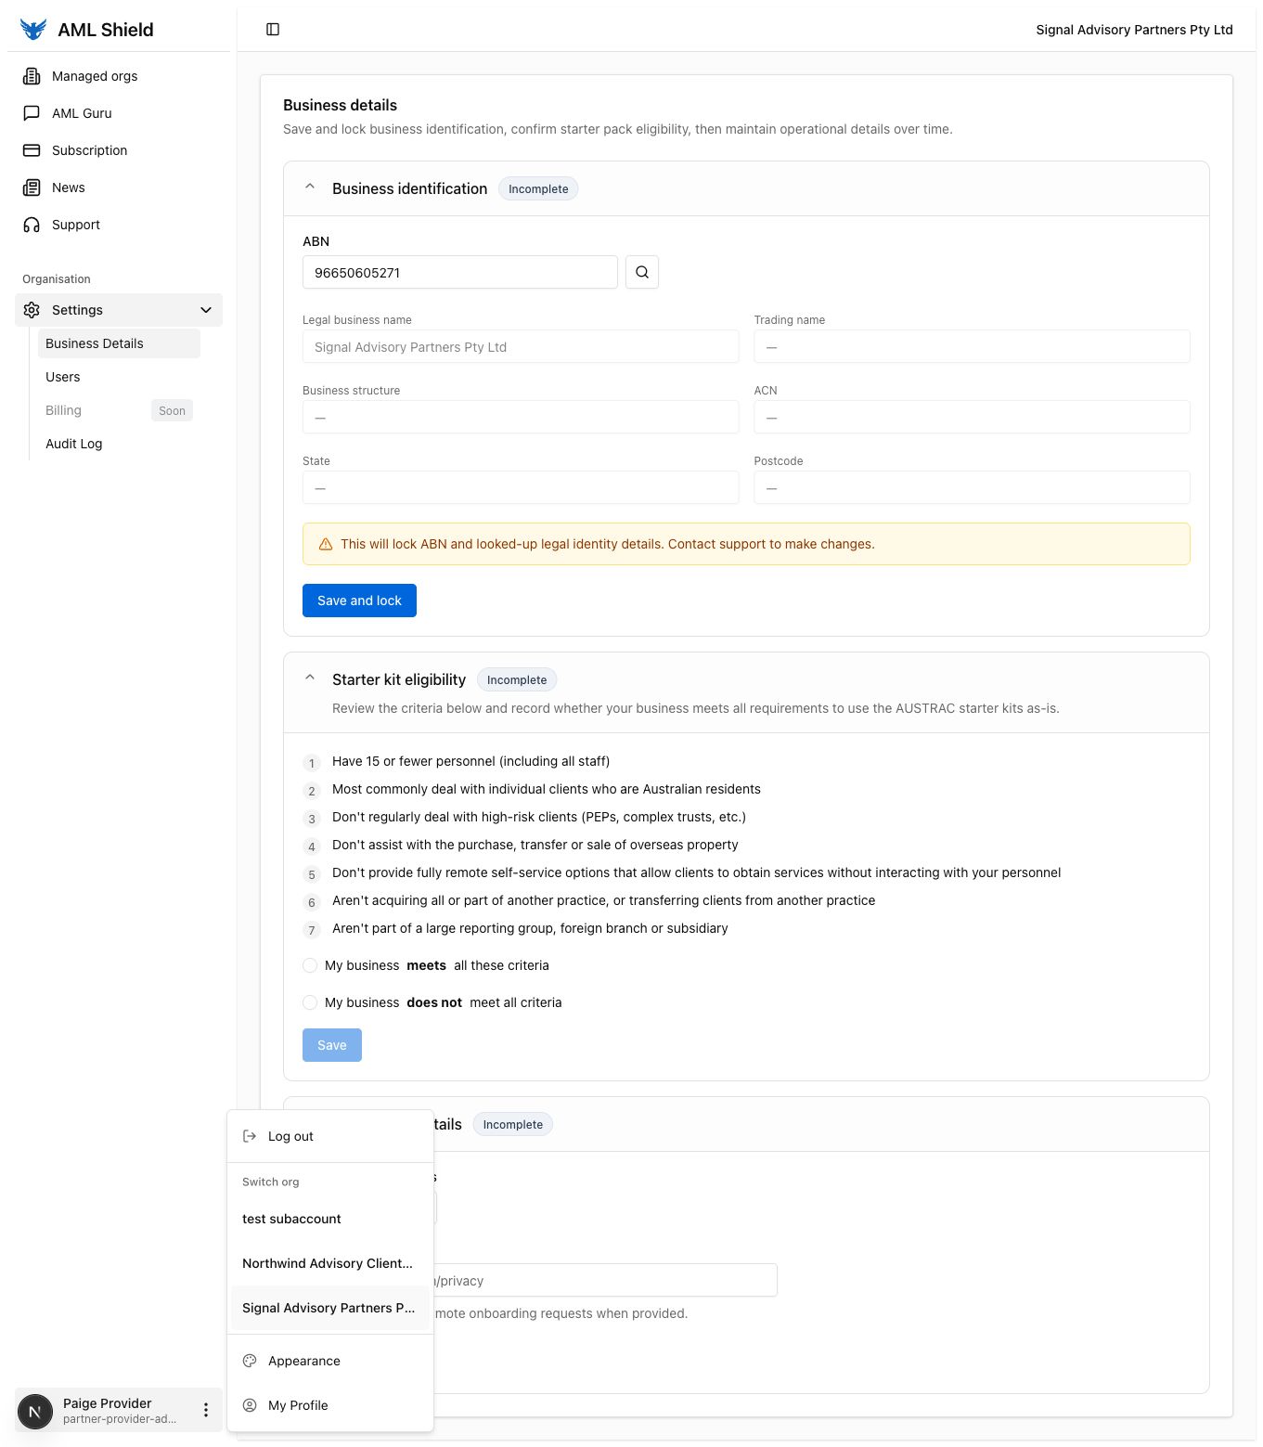Screen dimensions: 1263x1447
Task: Open Audit Log under Settings
Action: (x=119, y=444)
